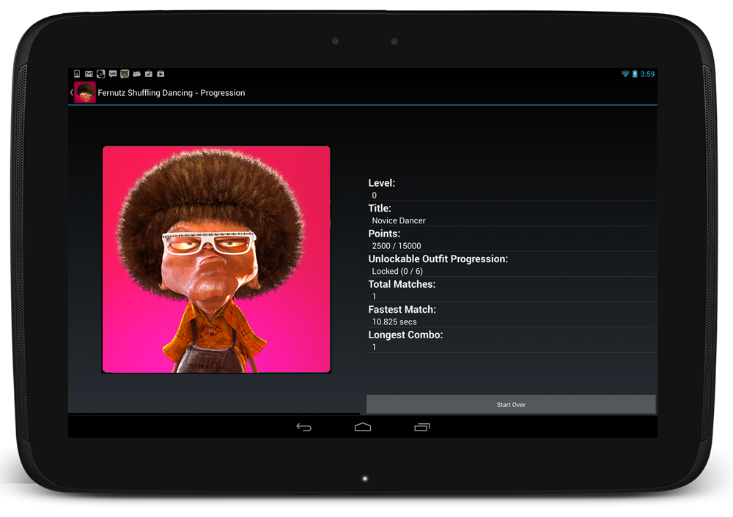
Task: Tap the 3:59 clock in the status bar
Action: 647,74
